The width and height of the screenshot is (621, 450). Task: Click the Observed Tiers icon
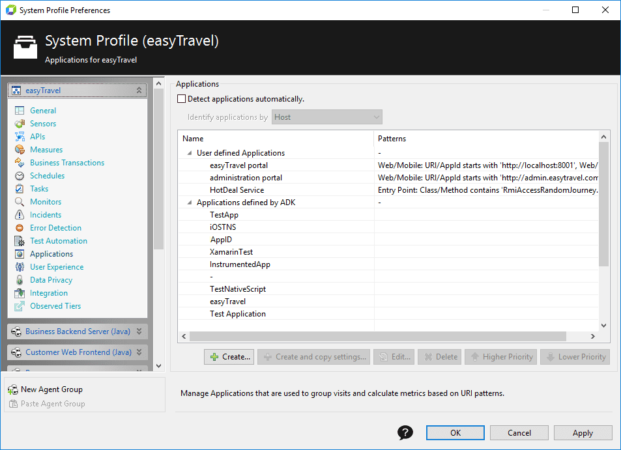pos(20,306)
